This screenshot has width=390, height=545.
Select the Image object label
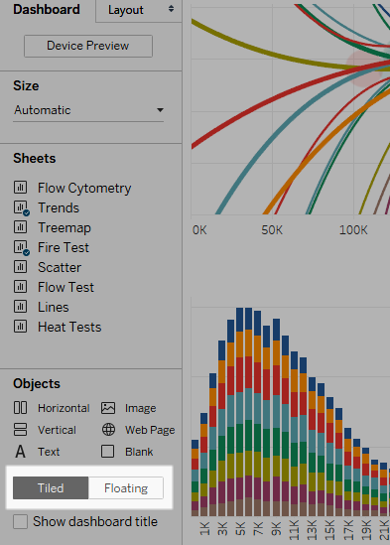pos(141,408)
